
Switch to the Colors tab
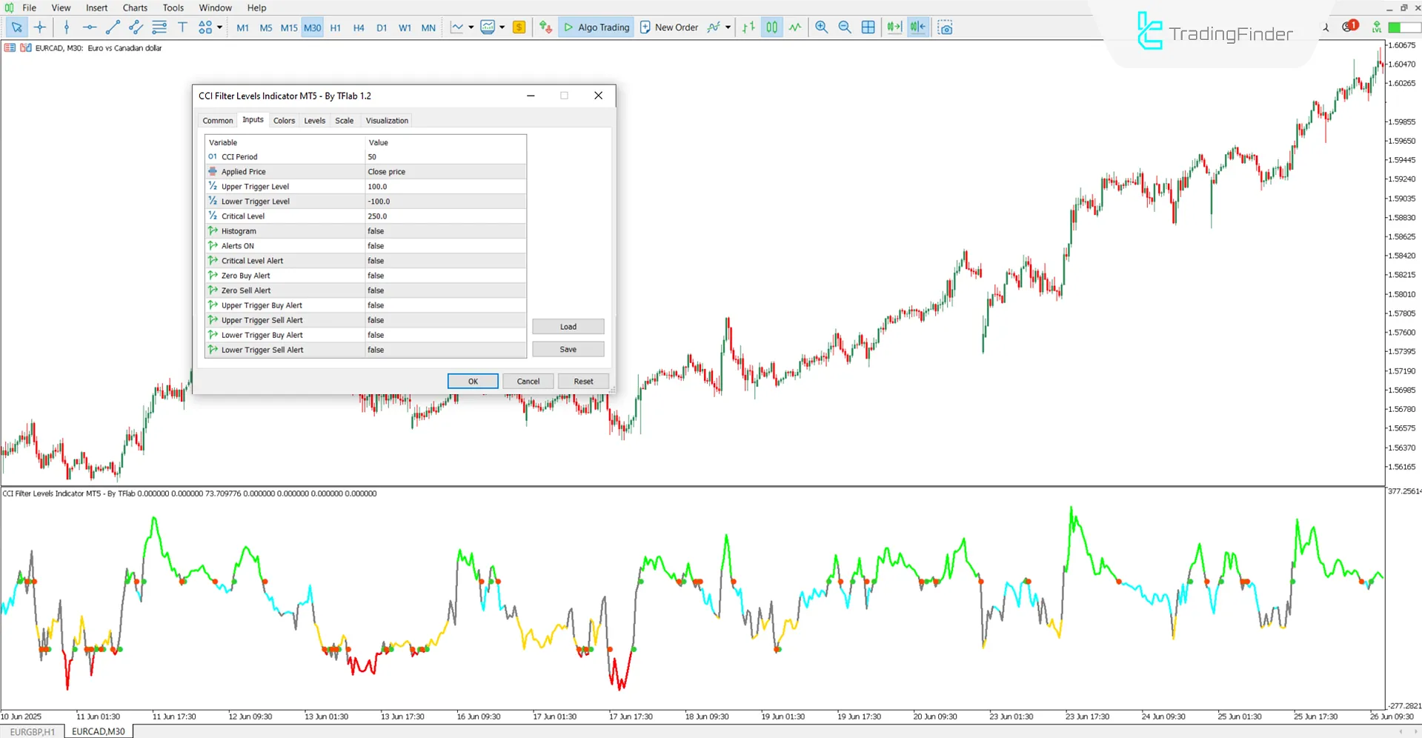pos(284,120)
